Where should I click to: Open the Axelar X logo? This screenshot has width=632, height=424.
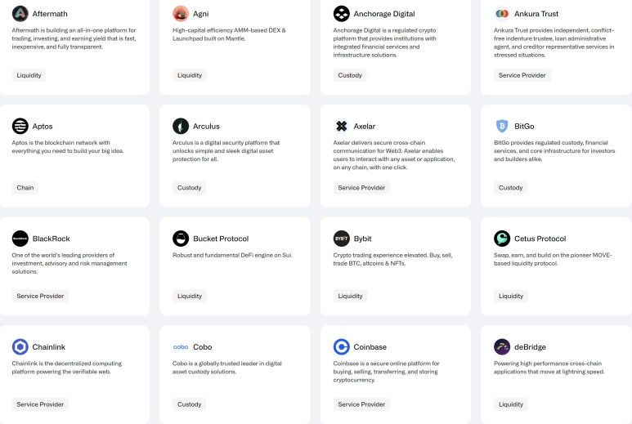pos(342,126)
